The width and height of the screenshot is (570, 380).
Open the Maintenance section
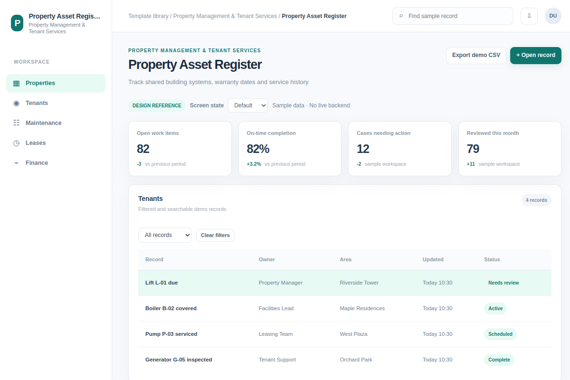tap(56, 123)
